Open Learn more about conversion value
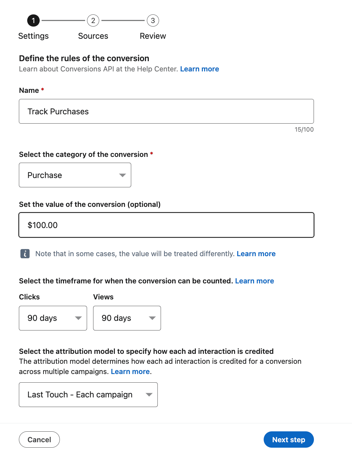The image size is (352, 456). (256, 254)
